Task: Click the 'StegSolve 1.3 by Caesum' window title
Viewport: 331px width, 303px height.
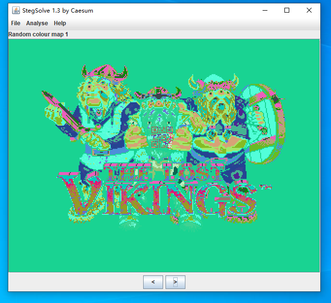Action: point(58,11)
